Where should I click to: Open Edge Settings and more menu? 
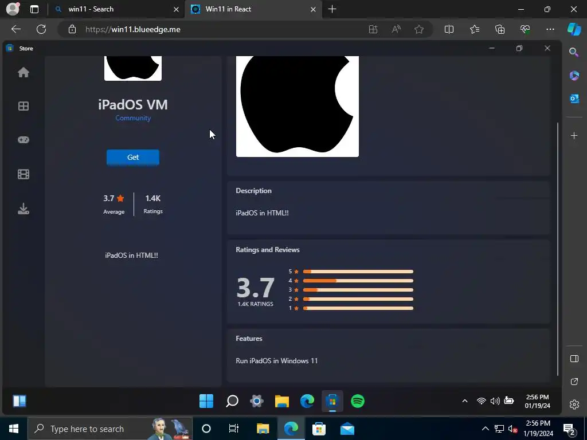click(550, 29)
